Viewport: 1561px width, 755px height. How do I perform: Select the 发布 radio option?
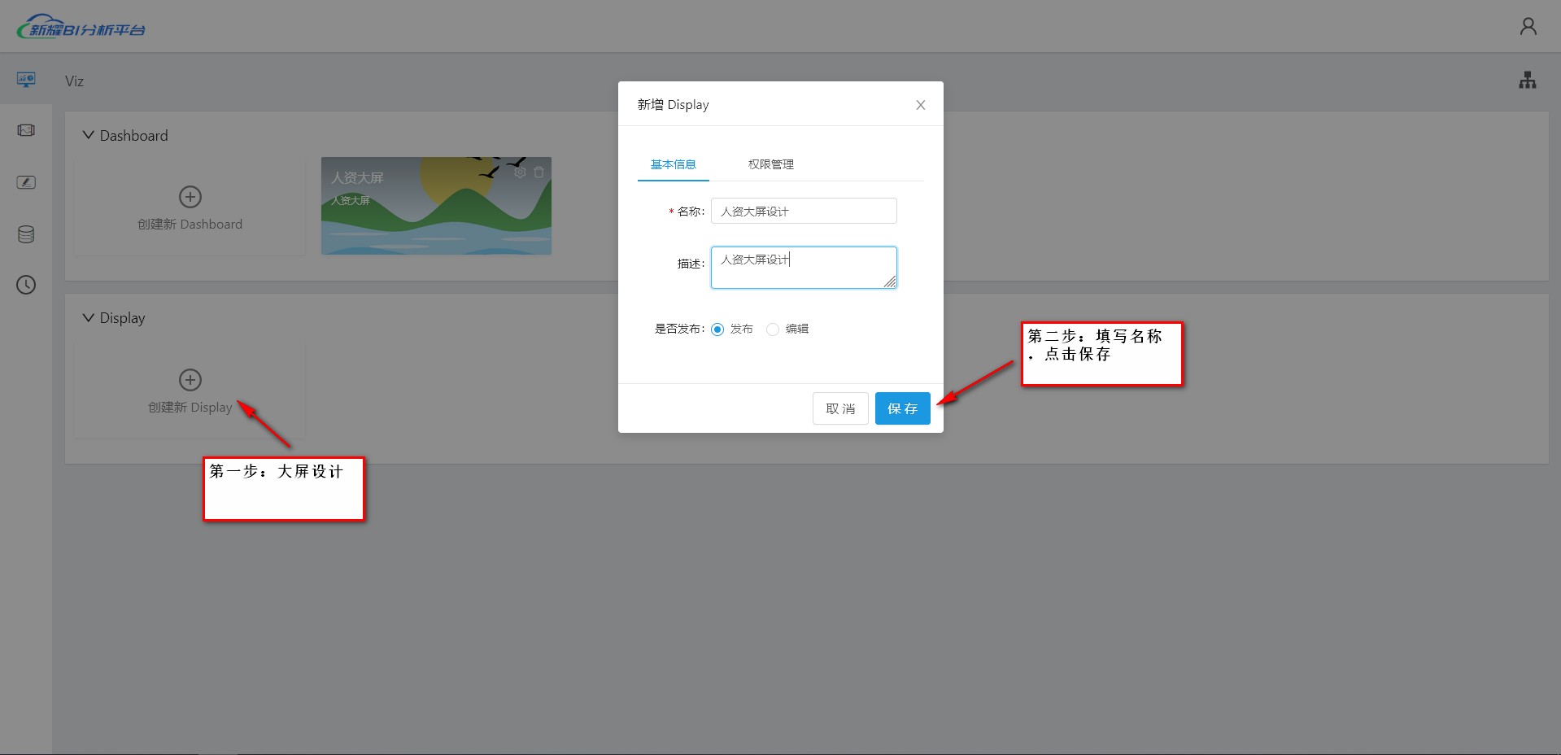(x=717, y=329)
